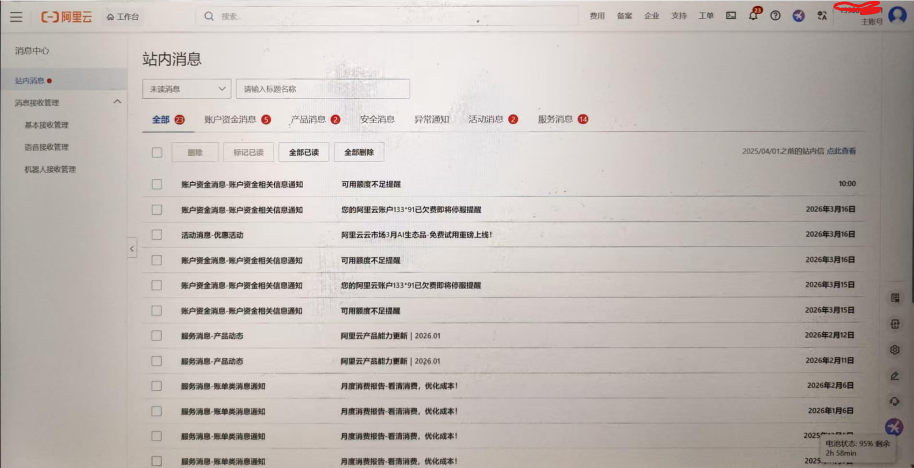Click the date 2026年1月6日

click(x=831, y=410)
